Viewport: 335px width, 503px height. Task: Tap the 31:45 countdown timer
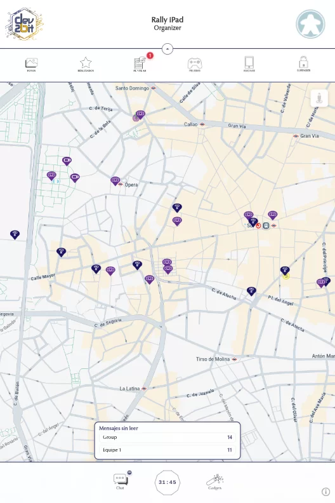point(167,482)
